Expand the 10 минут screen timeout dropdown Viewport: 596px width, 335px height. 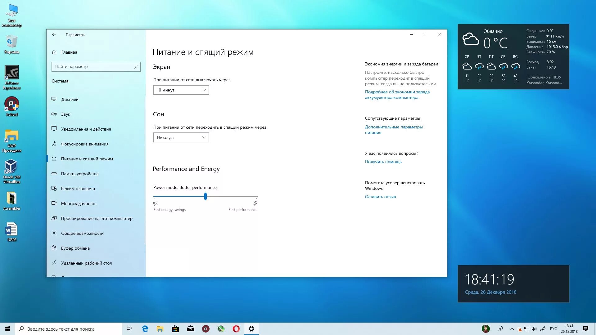(181, 90)
